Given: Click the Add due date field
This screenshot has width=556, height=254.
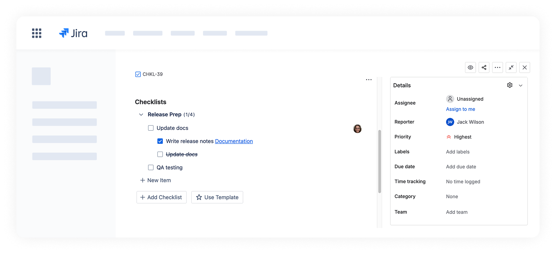Looking at the screenshot, I should pyautogui.click(x=461, y=167).
